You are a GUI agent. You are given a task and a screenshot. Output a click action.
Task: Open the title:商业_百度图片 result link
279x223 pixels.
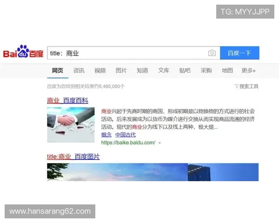click(73, 157)
